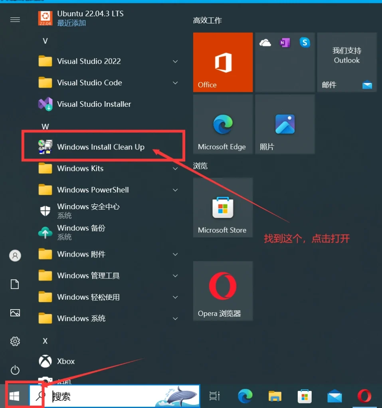The width and height of the screenshot is (382, 408).
Task: Expand the Visual Studio 2022 folder chevron
Action: [x=176, y=61]
